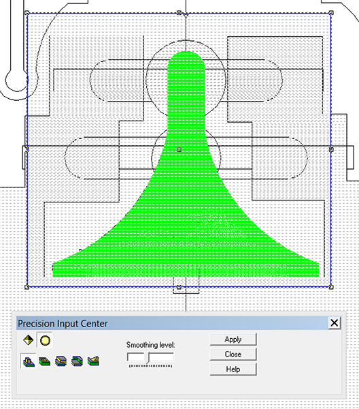The image size is (359, 409).
Task: Select the bottom-right selection handle
Action: click(331, 287)
